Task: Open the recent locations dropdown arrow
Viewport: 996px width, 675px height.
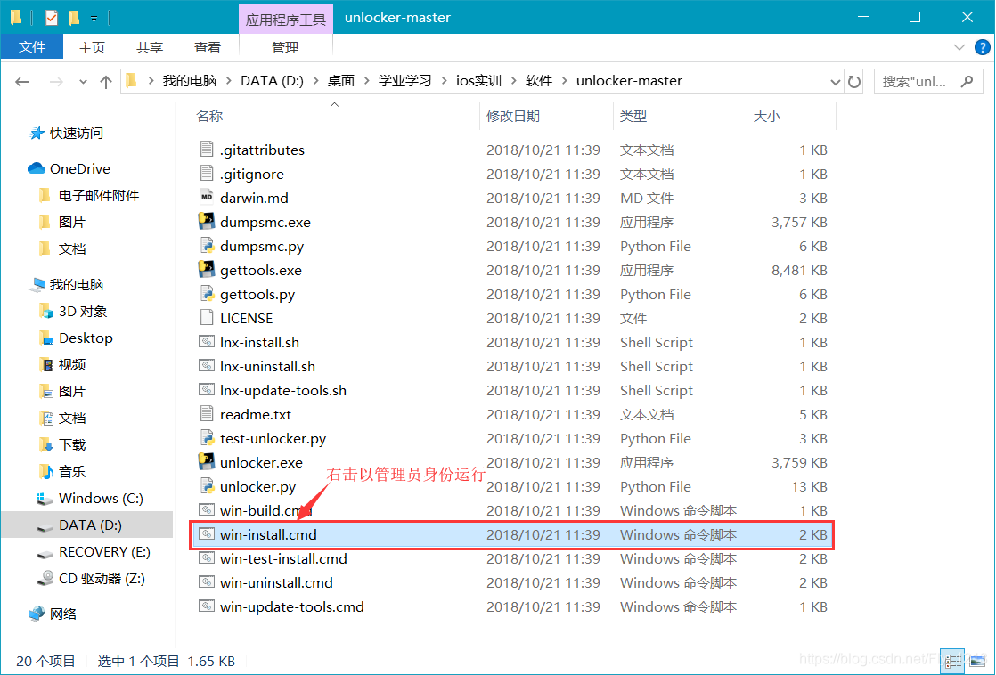Action: tap(83, 82)
